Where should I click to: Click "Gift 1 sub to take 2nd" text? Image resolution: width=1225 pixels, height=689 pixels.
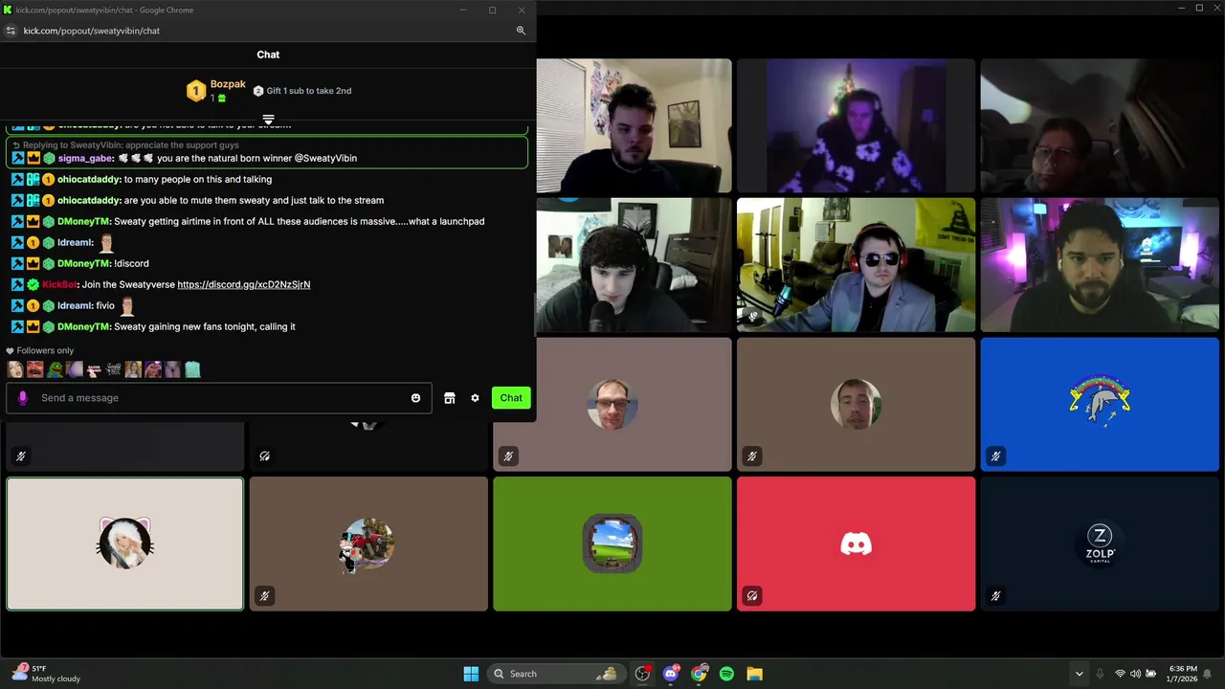click(309, 91)
